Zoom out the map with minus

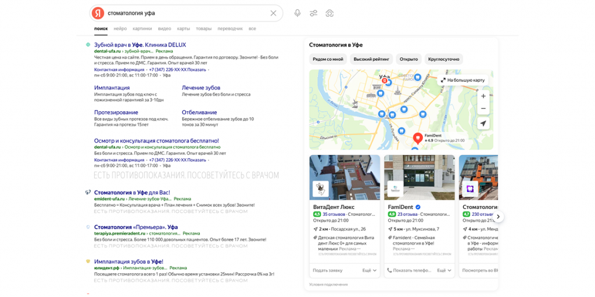click(x=483, y=108)
